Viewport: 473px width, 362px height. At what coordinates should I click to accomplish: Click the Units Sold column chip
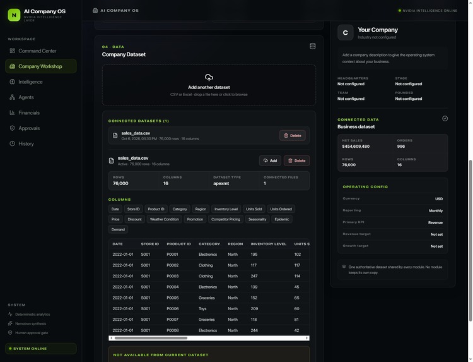[254, 209]
